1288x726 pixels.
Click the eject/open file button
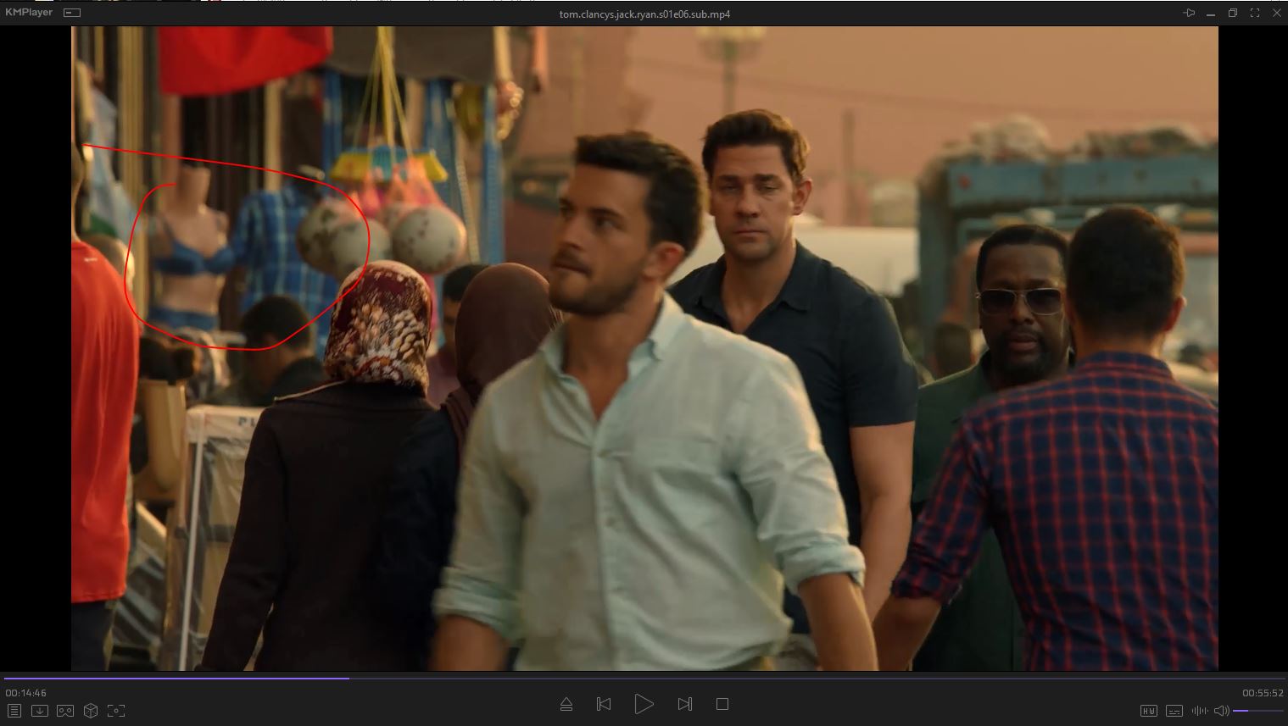tap(566, 704)
